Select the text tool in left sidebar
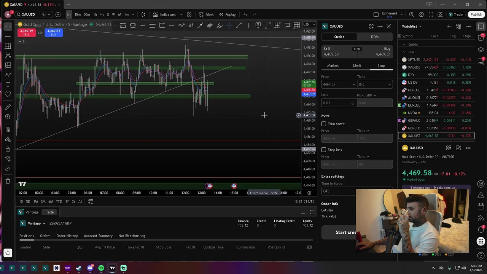The image size is (487, 274). click(8, 84)
